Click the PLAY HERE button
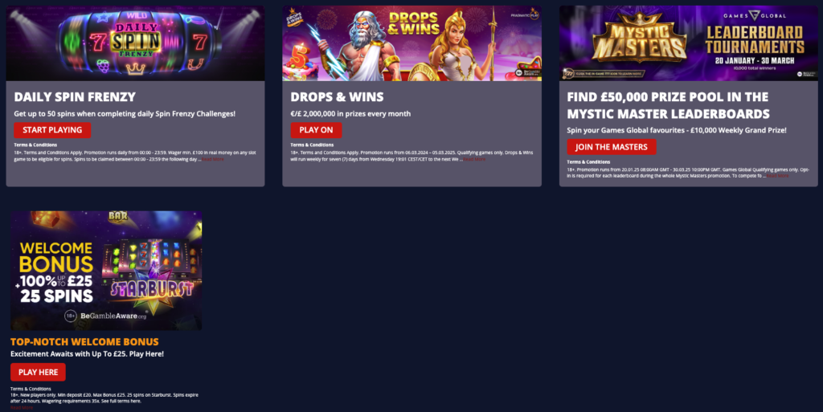 [38, 372]
